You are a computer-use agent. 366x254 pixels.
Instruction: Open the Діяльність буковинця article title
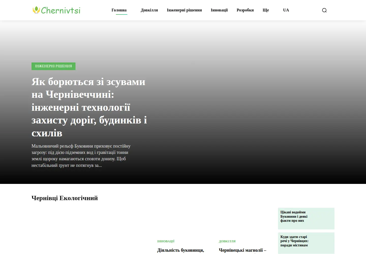[181, 250]
